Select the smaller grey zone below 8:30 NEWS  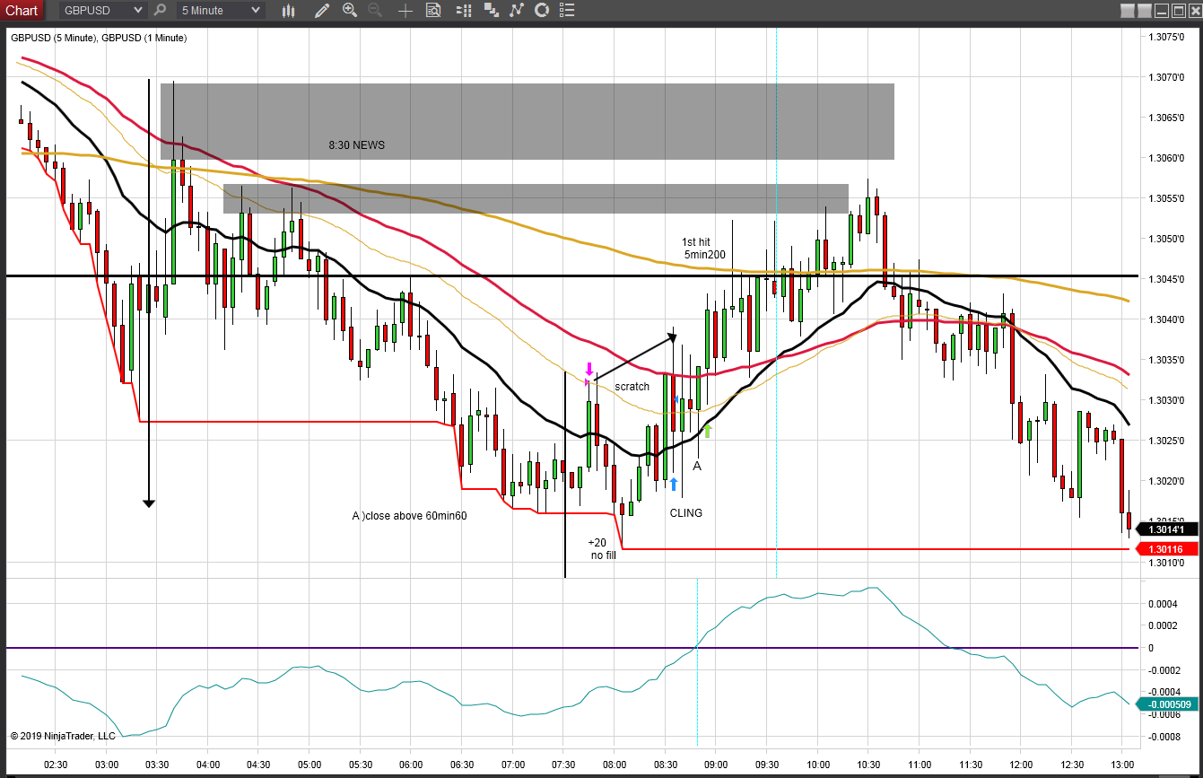click(536, 199)
